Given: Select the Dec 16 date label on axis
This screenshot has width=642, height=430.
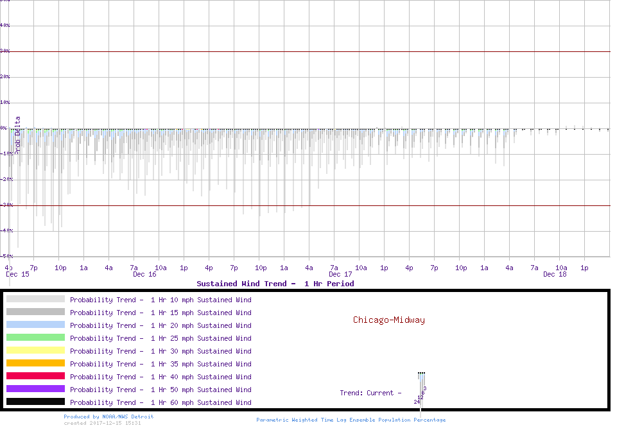Looking at the screenshot, I should pos(144,275).
